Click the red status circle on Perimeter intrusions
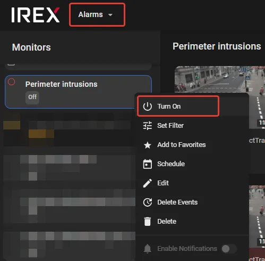The width and height of the screenshot is (265, 261). click(x=11, y=82)
